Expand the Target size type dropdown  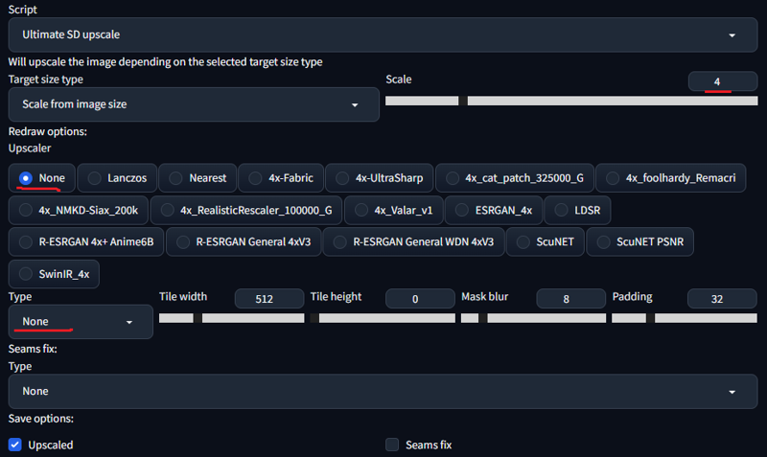click(x=194, y=104)
